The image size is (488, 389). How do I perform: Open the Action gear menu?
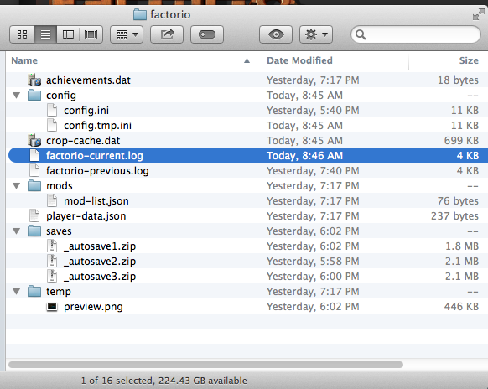pyautogui.click(x=316, y=34)
